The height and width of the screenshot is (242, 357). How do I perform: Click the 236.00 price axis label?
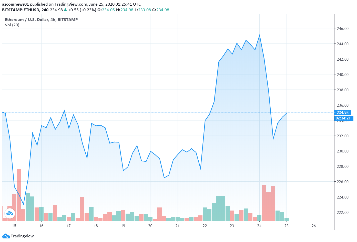pos(343,105)
